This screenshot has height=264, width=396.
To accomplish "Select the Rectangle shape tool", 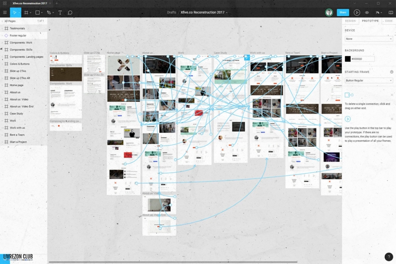I will coord(38,12).
